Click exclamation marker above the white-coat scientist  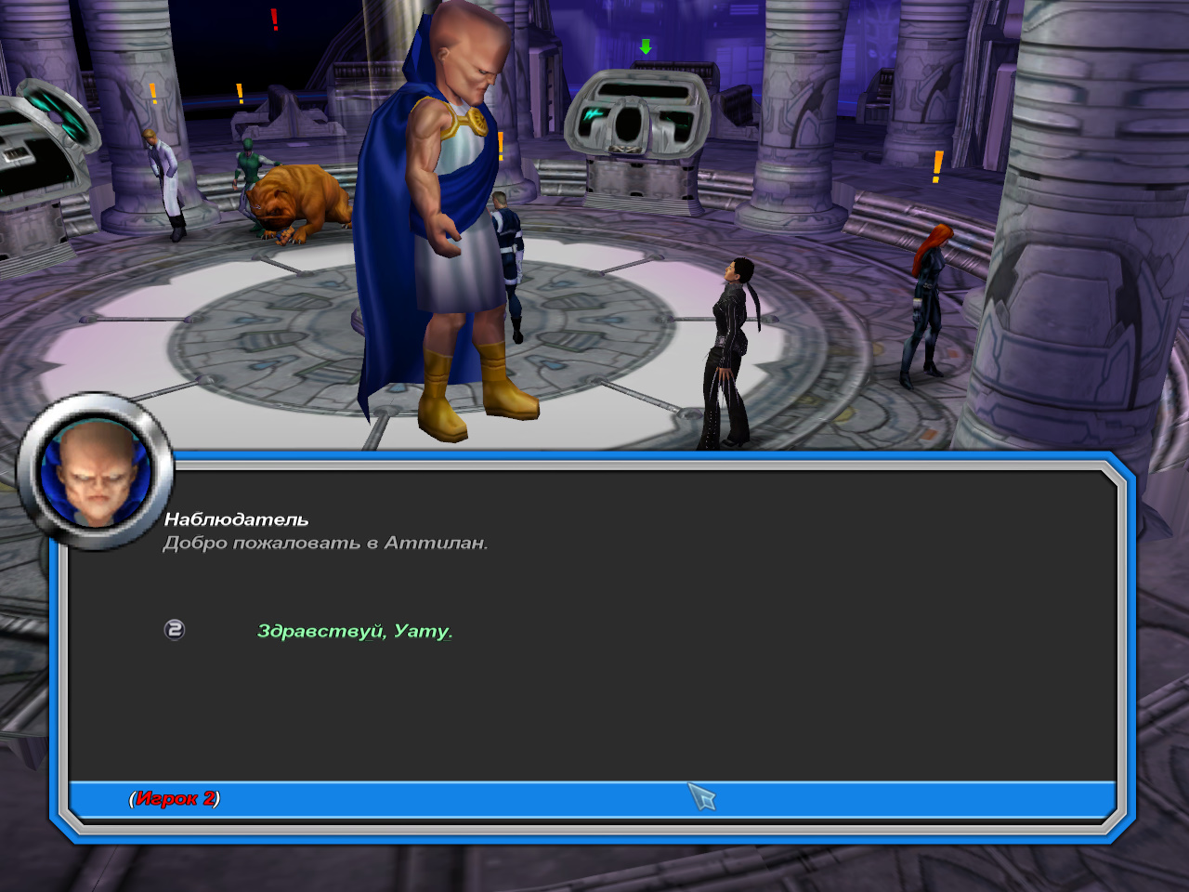(153, 93)
